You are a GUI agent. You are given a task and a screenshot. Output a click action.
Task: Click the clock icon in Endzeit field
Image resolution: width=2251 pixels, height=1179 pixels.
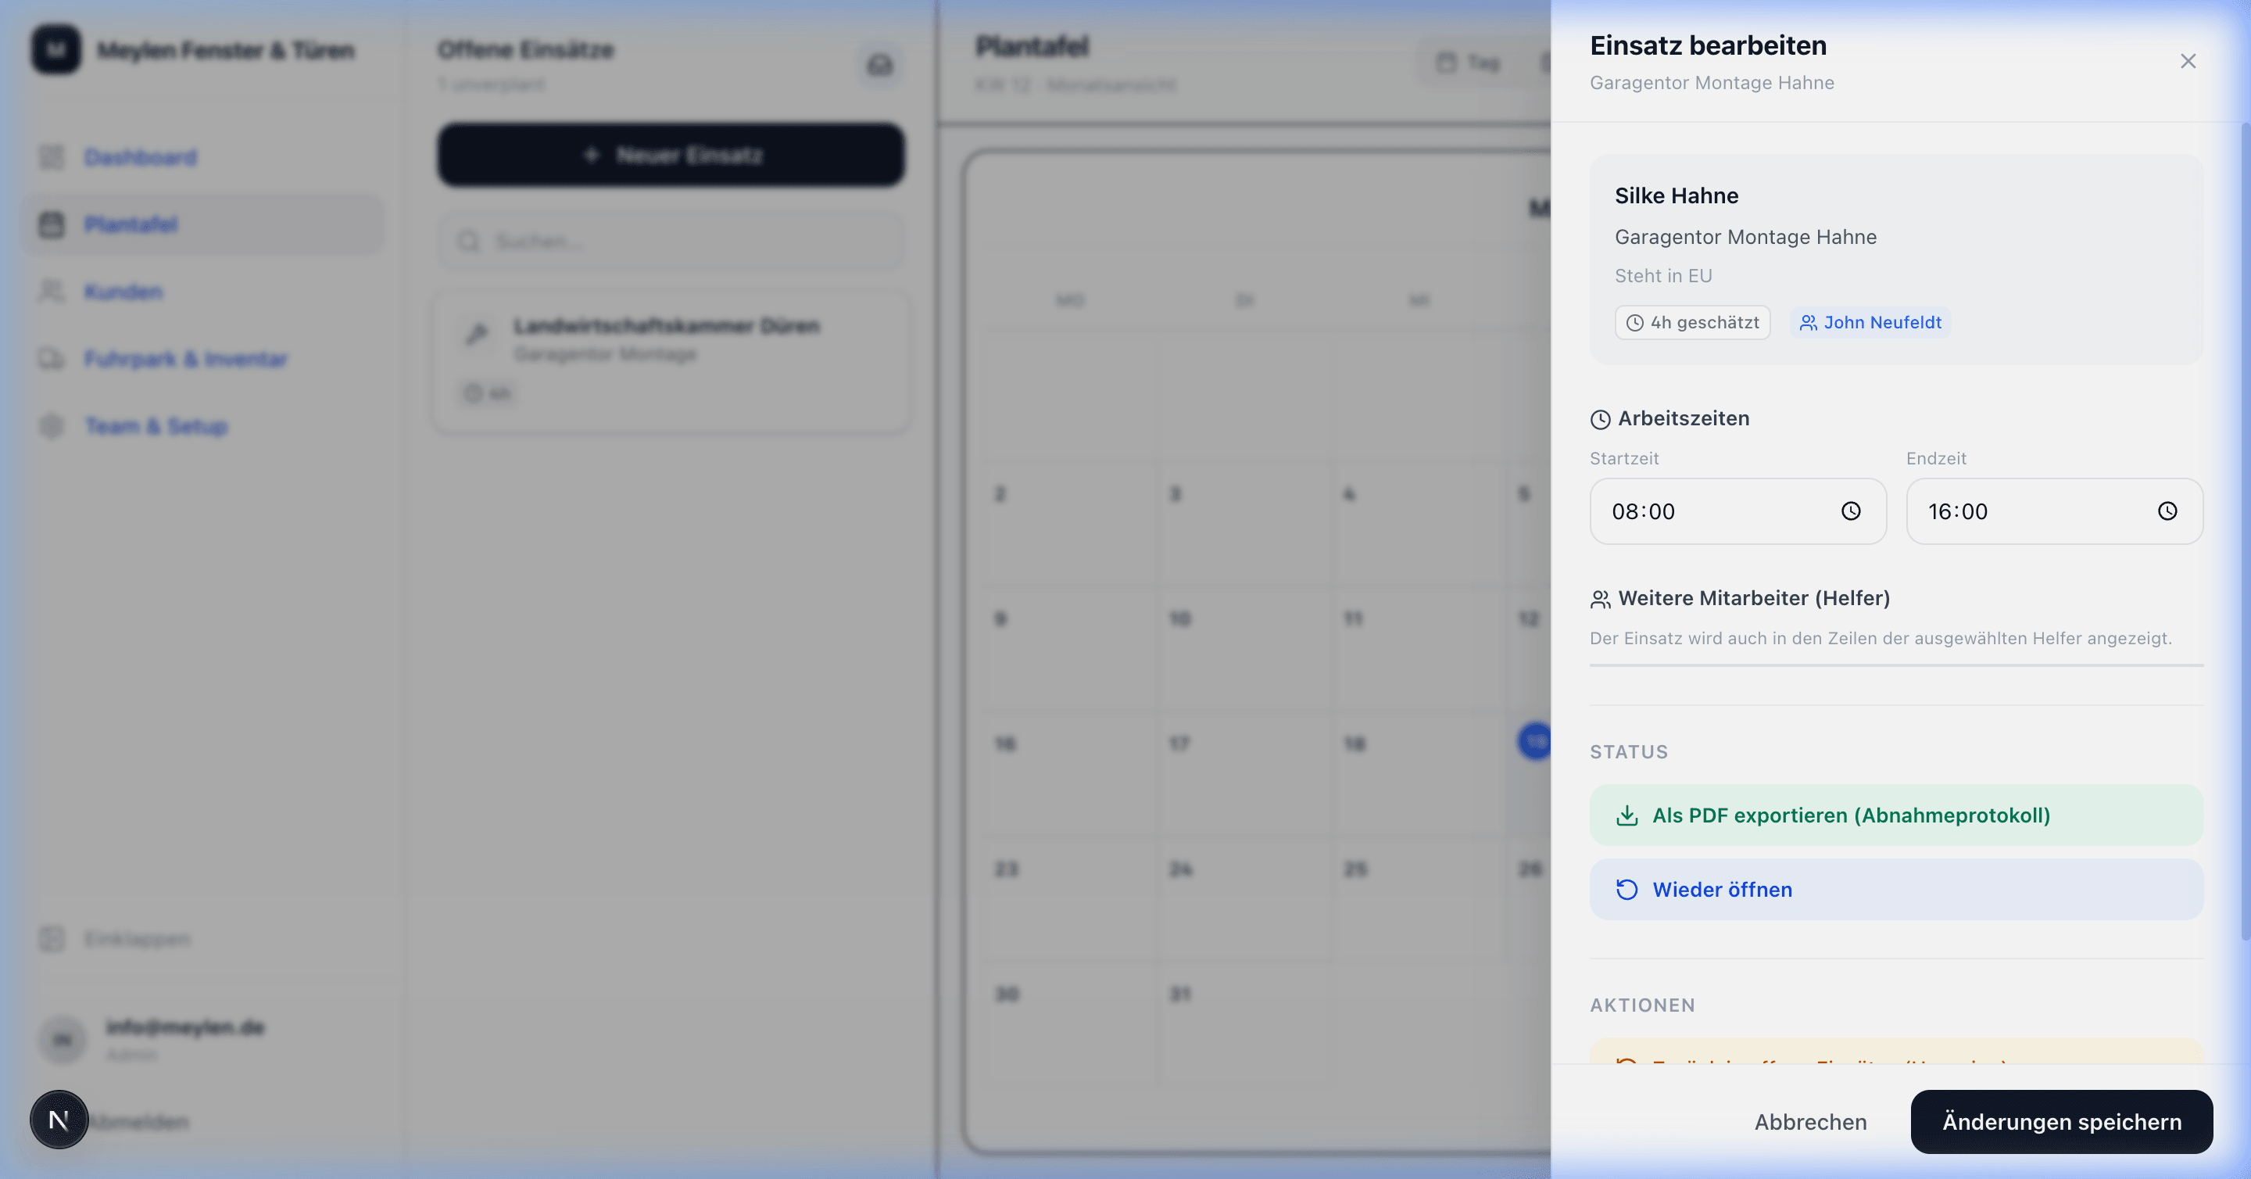click(2167, 511)
